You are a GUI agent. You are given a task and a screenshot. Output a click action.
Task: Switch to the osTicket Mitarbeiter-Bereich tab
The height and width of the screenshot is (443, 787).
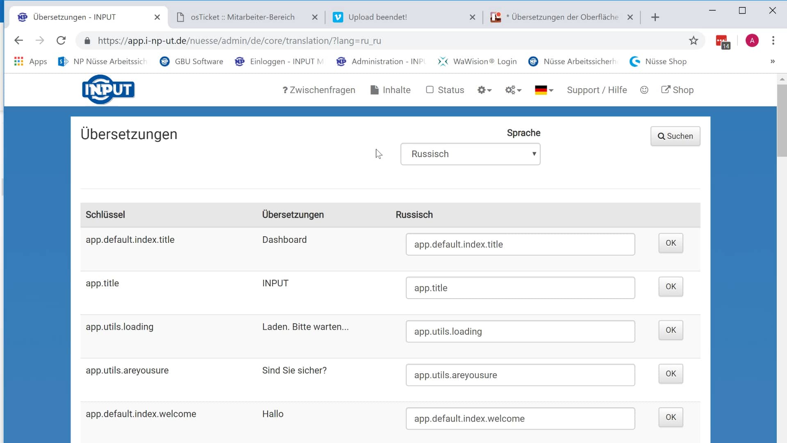click(243, 17)
